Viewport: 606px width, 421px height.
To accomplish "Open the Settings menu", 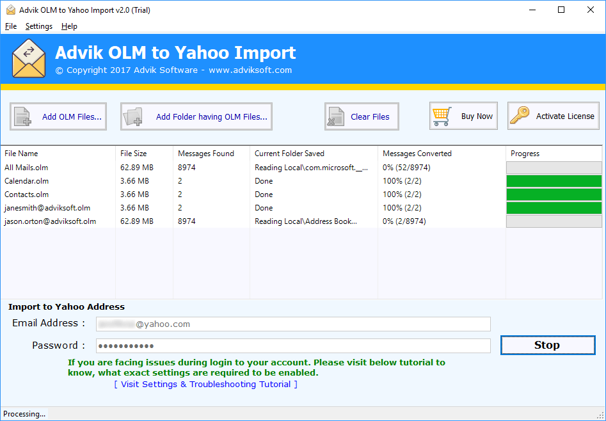I will pyautogui.click(x=39, y=26).
